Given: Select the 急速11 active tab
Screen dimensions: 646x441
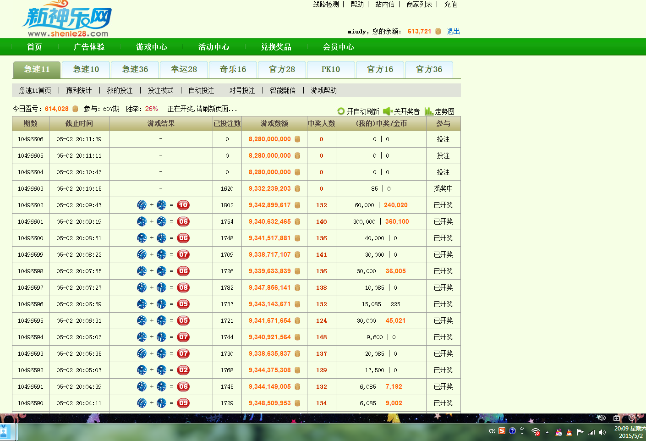Looking at the screenshot, I should (x=37, y=69).
